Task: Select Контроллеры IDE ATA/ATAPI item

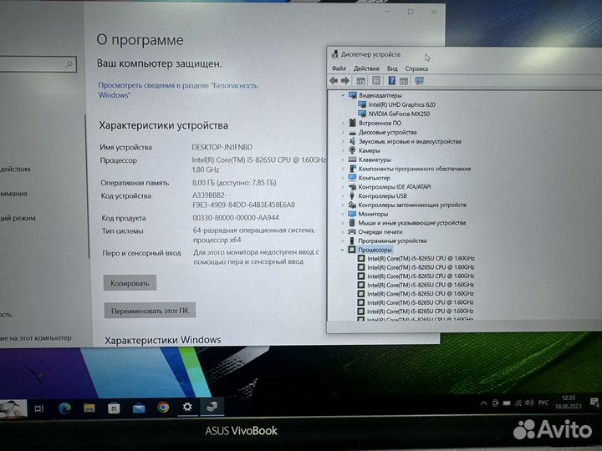Action: point(395,187)
